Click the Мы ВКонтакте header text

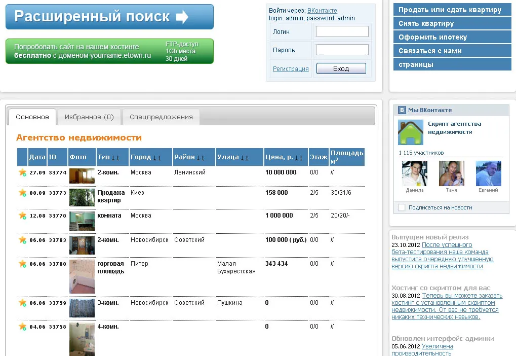click(430, 110)
